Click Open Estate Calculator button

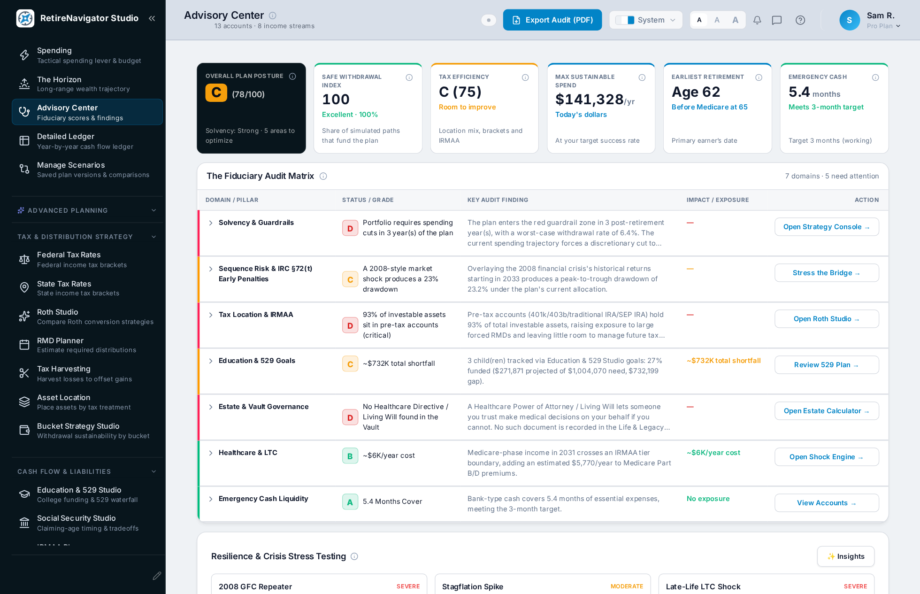point(827,411)
